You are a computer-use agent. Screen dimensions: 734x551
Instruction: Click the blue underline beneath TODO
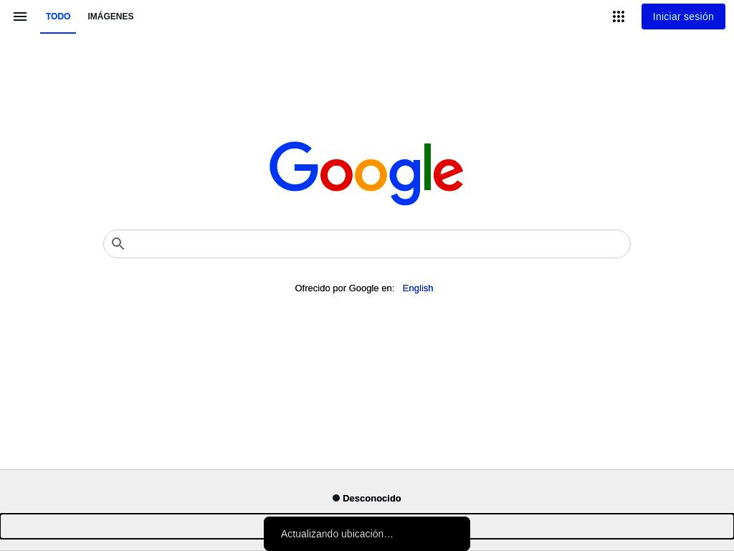tap(58, 33)
